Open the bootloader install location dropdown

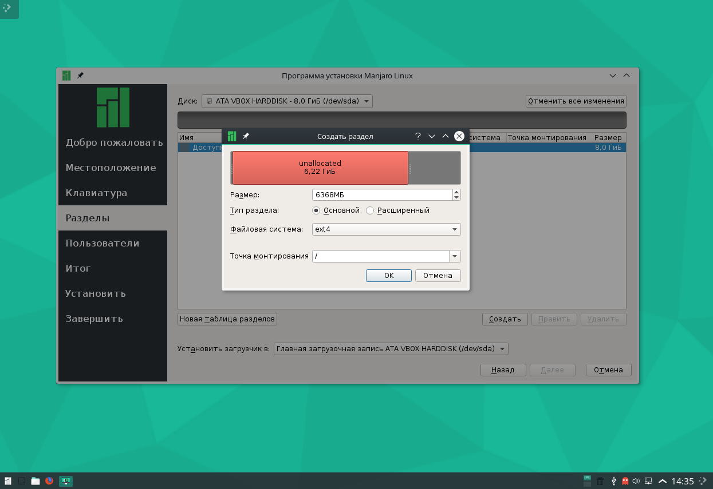tap(391, 349)
